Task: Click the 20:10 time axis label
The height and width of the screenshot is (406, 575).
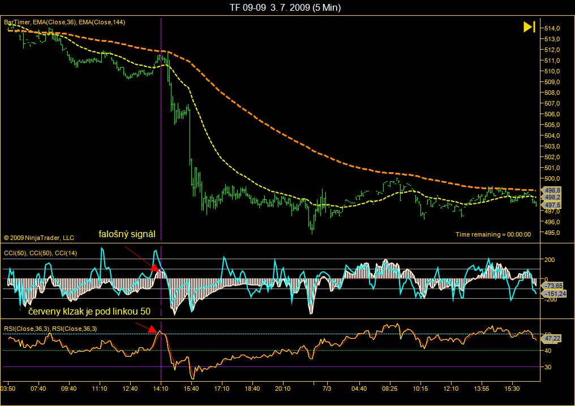Action: tap(283, 388)
